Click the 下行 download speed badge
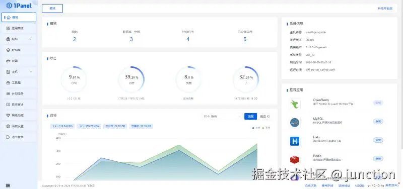Viewport: 403px width, 189px height. 89,126
